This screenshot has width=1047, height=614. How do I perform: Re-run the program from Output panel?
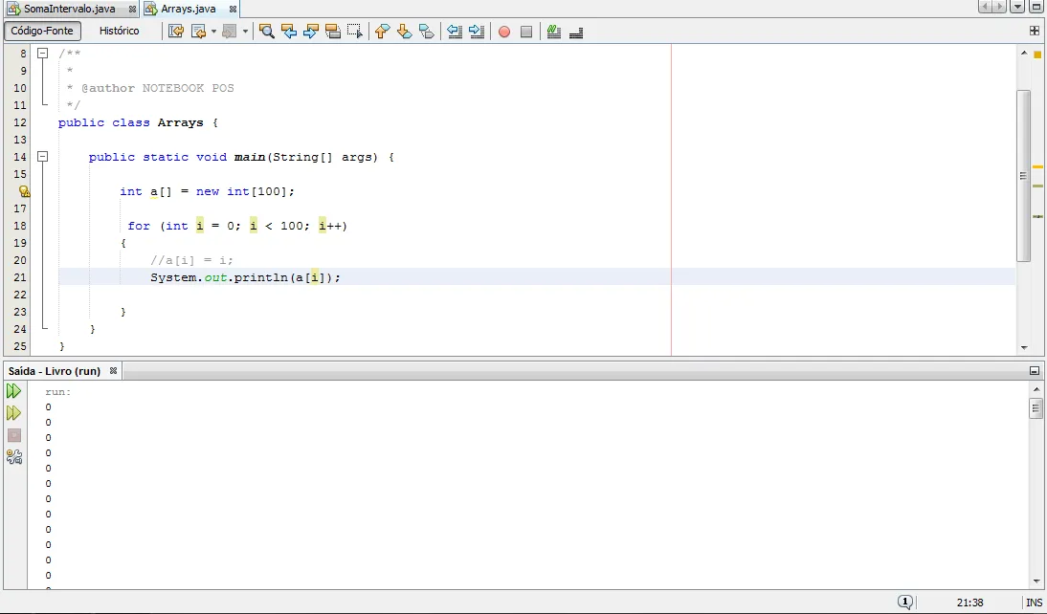click(x=13, y=391)
